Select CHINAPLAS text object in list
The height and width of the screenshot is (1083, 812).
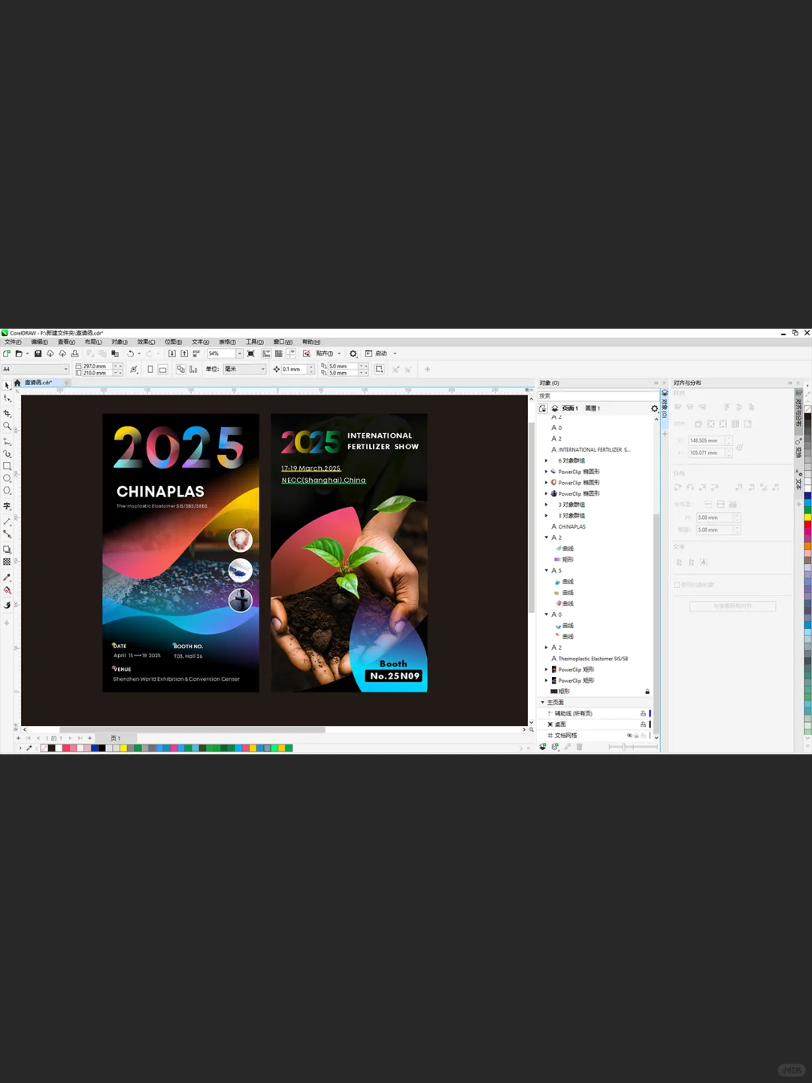pos(571,526)
